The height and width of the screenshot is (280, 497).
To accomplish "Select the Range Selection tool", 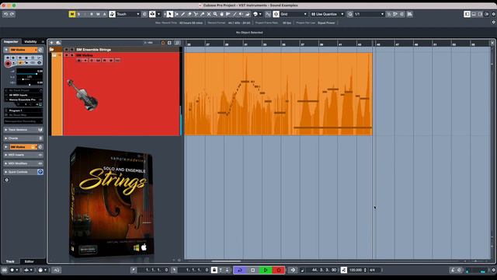I will pyautogui.click(x=176, y=14).
